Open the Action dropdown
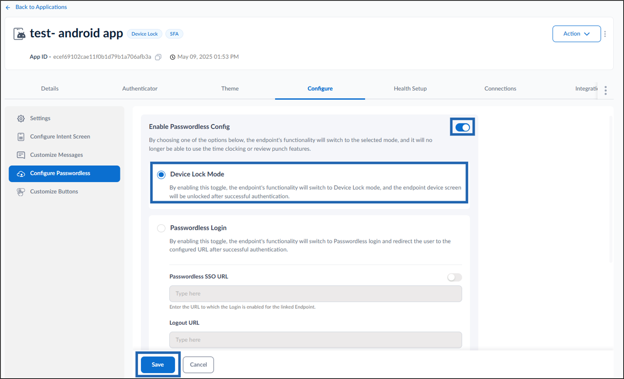 [577, 34]
